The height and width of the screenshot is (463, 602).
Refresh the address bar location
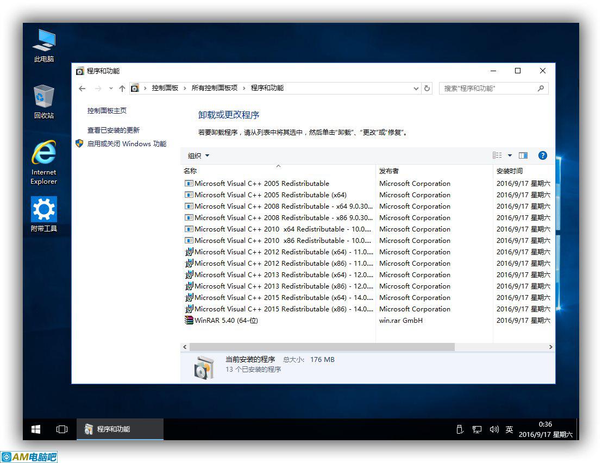pyautogui.click(x=427, y=88)
